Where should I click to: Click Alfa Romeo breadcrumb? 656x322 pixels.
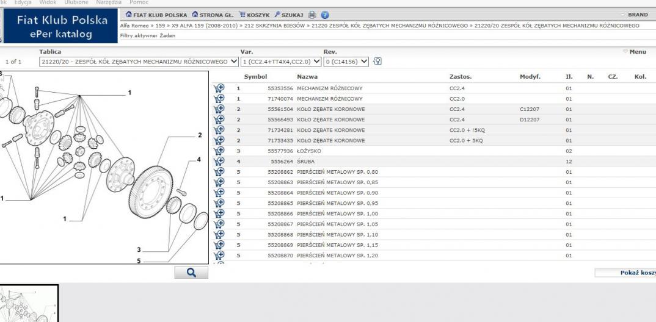pos(134,26)
